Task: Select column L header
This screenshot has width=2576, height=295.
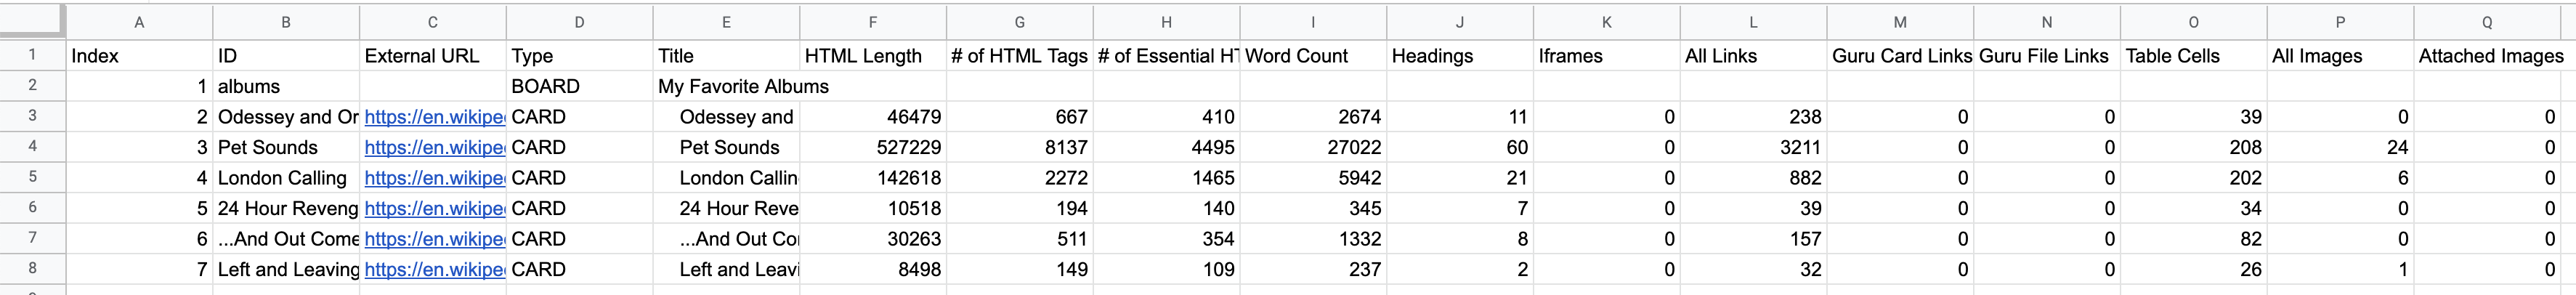Action: [x=1753, y=22]
